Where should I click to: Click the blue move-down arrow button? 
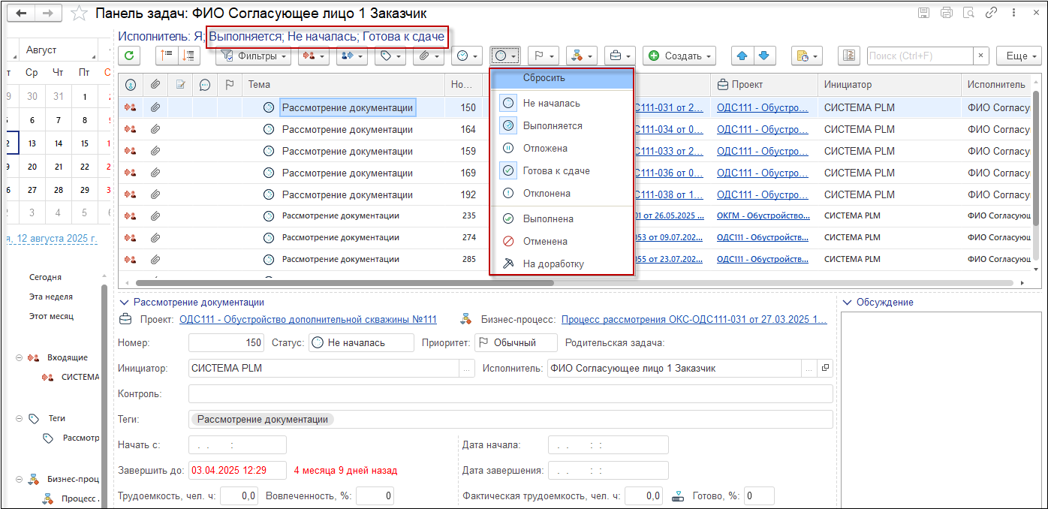pyautogui.click(x=763, y=56)
